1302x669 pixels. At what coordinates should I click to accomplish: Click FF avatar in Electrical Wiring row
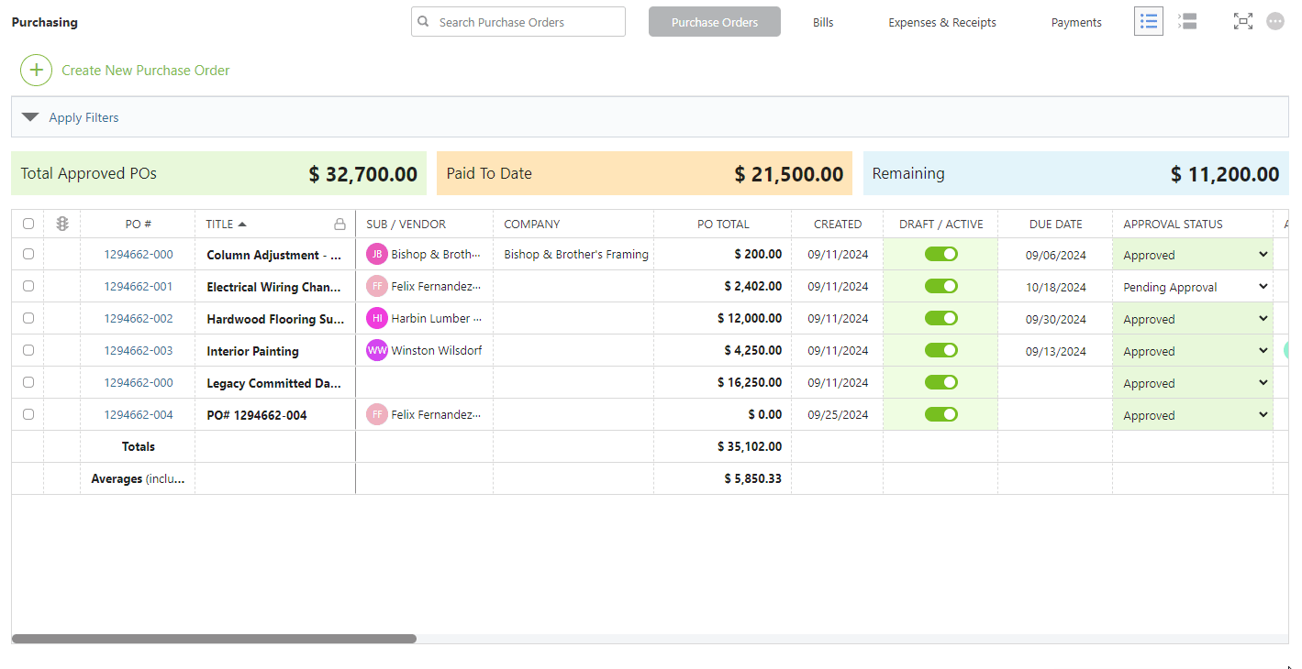point(377,287)
